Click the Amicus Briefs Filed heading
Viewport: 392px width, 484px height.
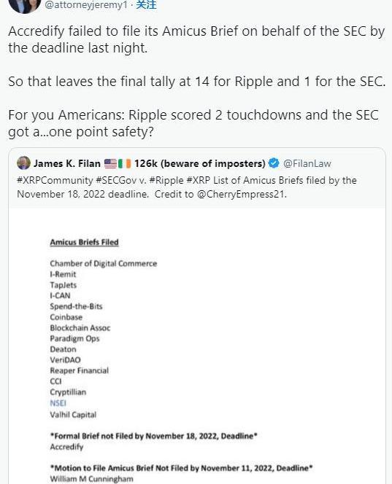point(84,242)
